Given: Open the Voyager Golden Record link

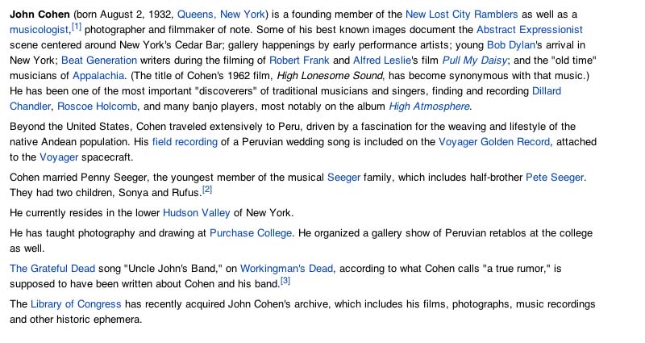Looking at the screenshot, I should click(x=494, y=142).
